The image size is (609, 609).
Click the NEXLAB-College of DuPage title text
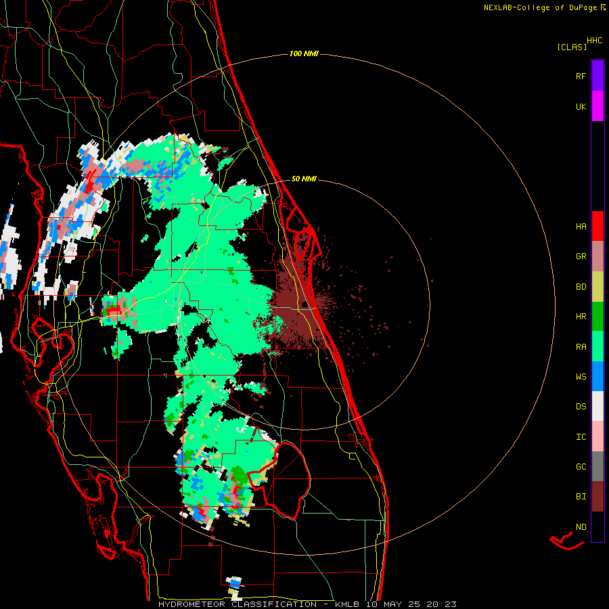(540, 7)
